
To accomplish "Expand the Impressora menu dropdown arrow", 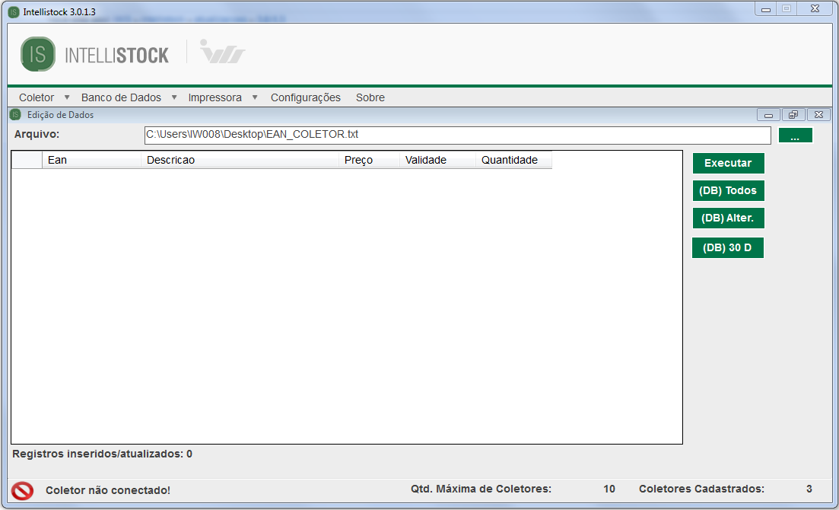I will pos(255,97).
